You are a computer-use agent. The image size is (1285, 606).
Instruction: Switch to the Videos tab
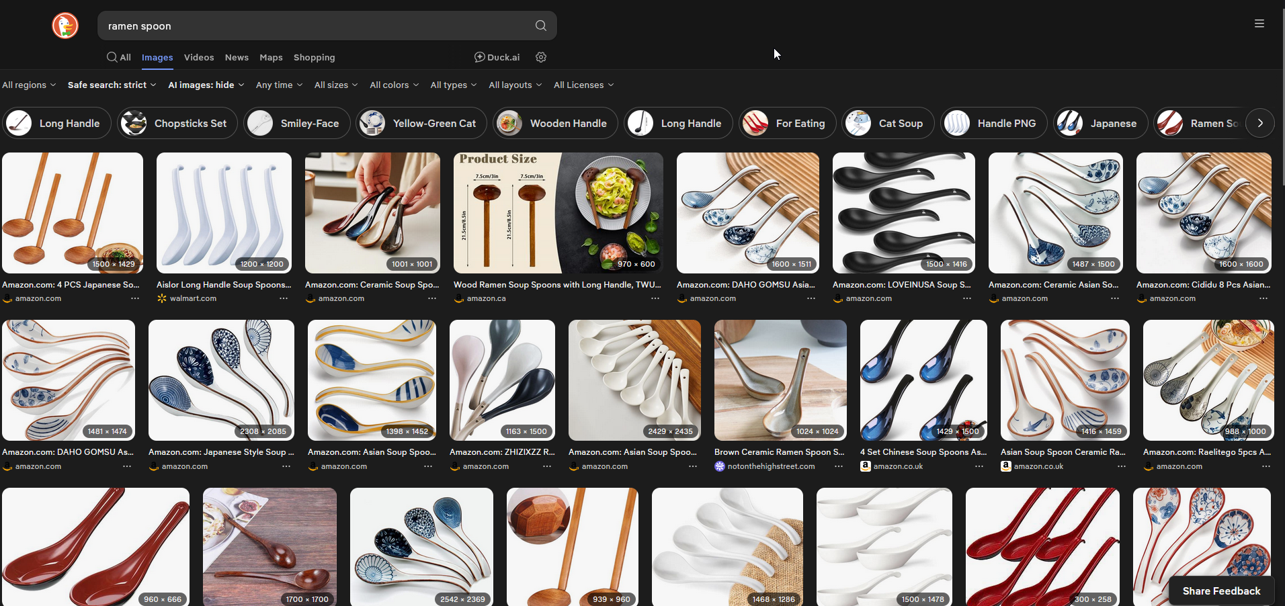199,58
